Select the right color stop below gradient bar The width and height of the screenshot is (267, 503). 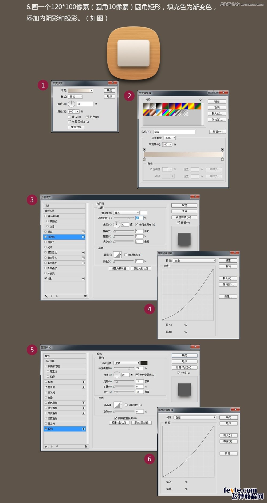(222, 159)
